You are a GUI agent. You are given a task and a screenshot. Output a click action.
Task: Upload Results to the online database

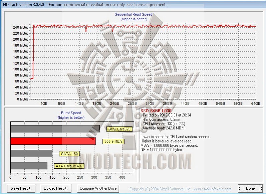click(x=56, y=188)
